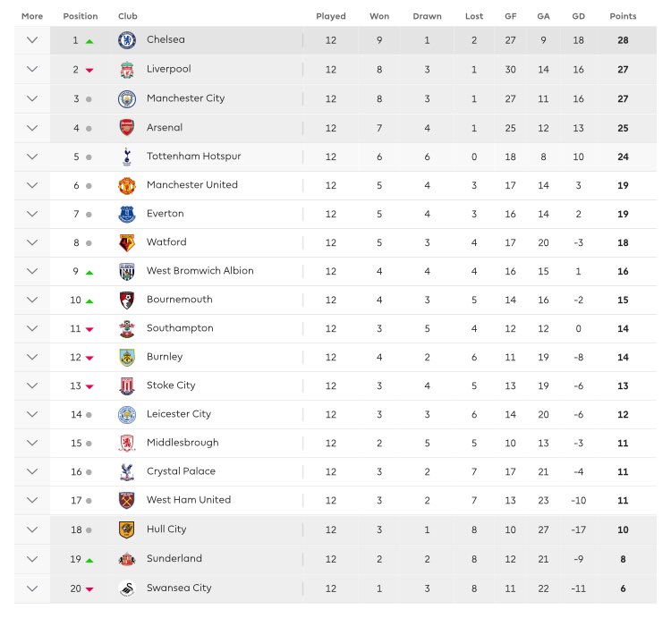Open the West Bromwich Albion link

coord(200,271)
